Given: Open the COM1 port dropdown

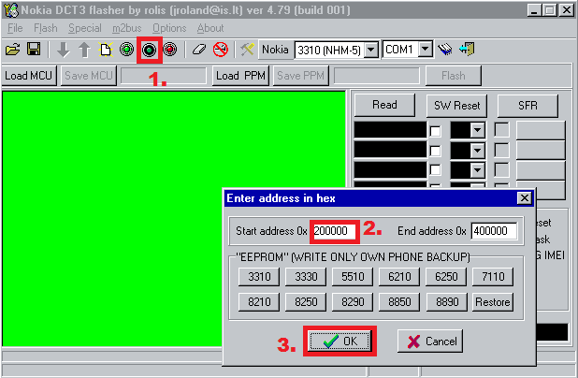Looking at the screenshot, I should pos(426,49).
